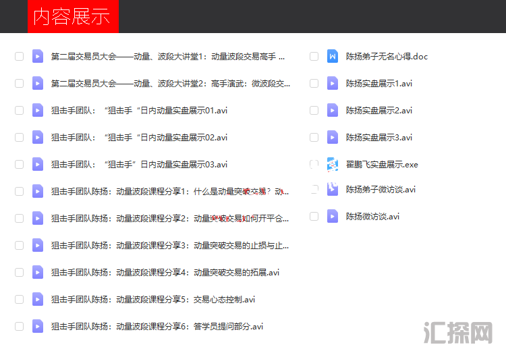Click the Word icon for 陈扬弟子无名心得.doc
Viewport: 506px width, 349px height.
[x=332, y=56]
